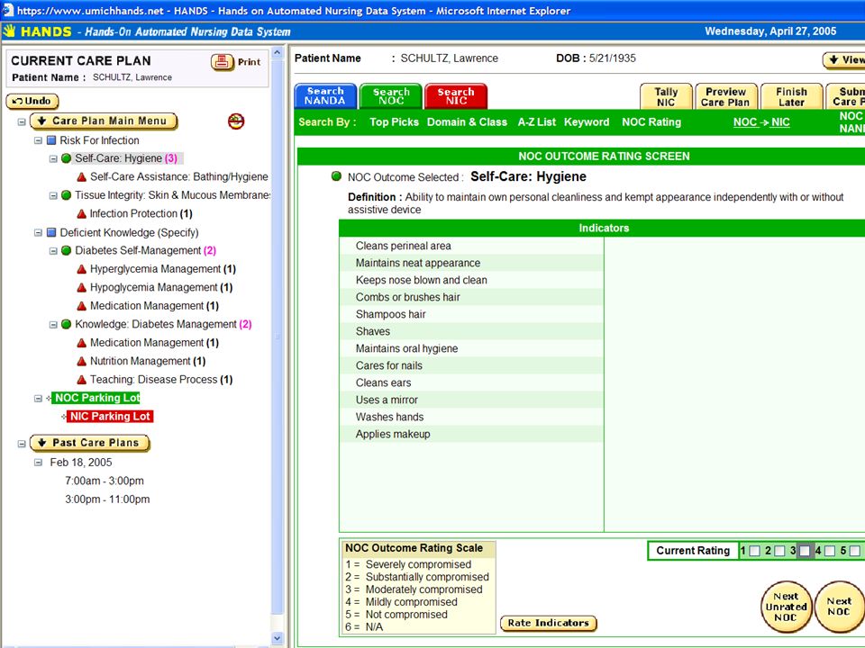865x648 pixels.
Task: Click the 'Washes hands' indicator
Action: pyautogui.click(x=389, y=417)
